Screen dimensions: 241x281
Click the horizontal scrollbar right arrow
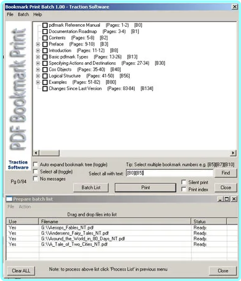(233, 153)
